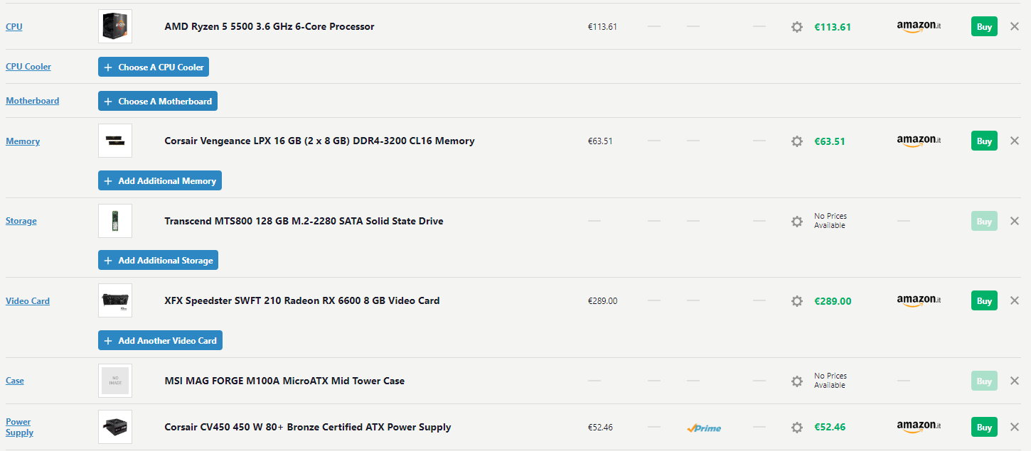The height and width of the screenshot is (451, 1031).
Task: Open the gear settings on the Storage row
Action: click(797, 221)
